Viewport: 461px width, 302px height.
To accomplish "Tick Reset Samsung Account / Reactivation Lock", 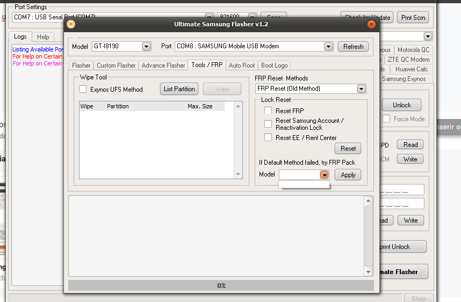I will coord(268,124).
